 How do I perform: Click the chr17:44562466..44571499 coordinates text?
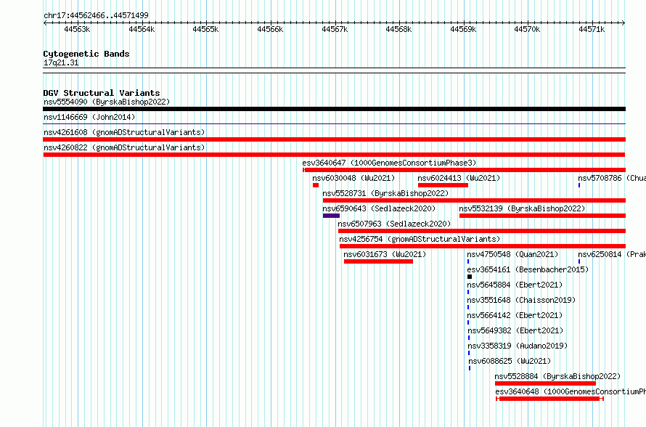[96, 15]
